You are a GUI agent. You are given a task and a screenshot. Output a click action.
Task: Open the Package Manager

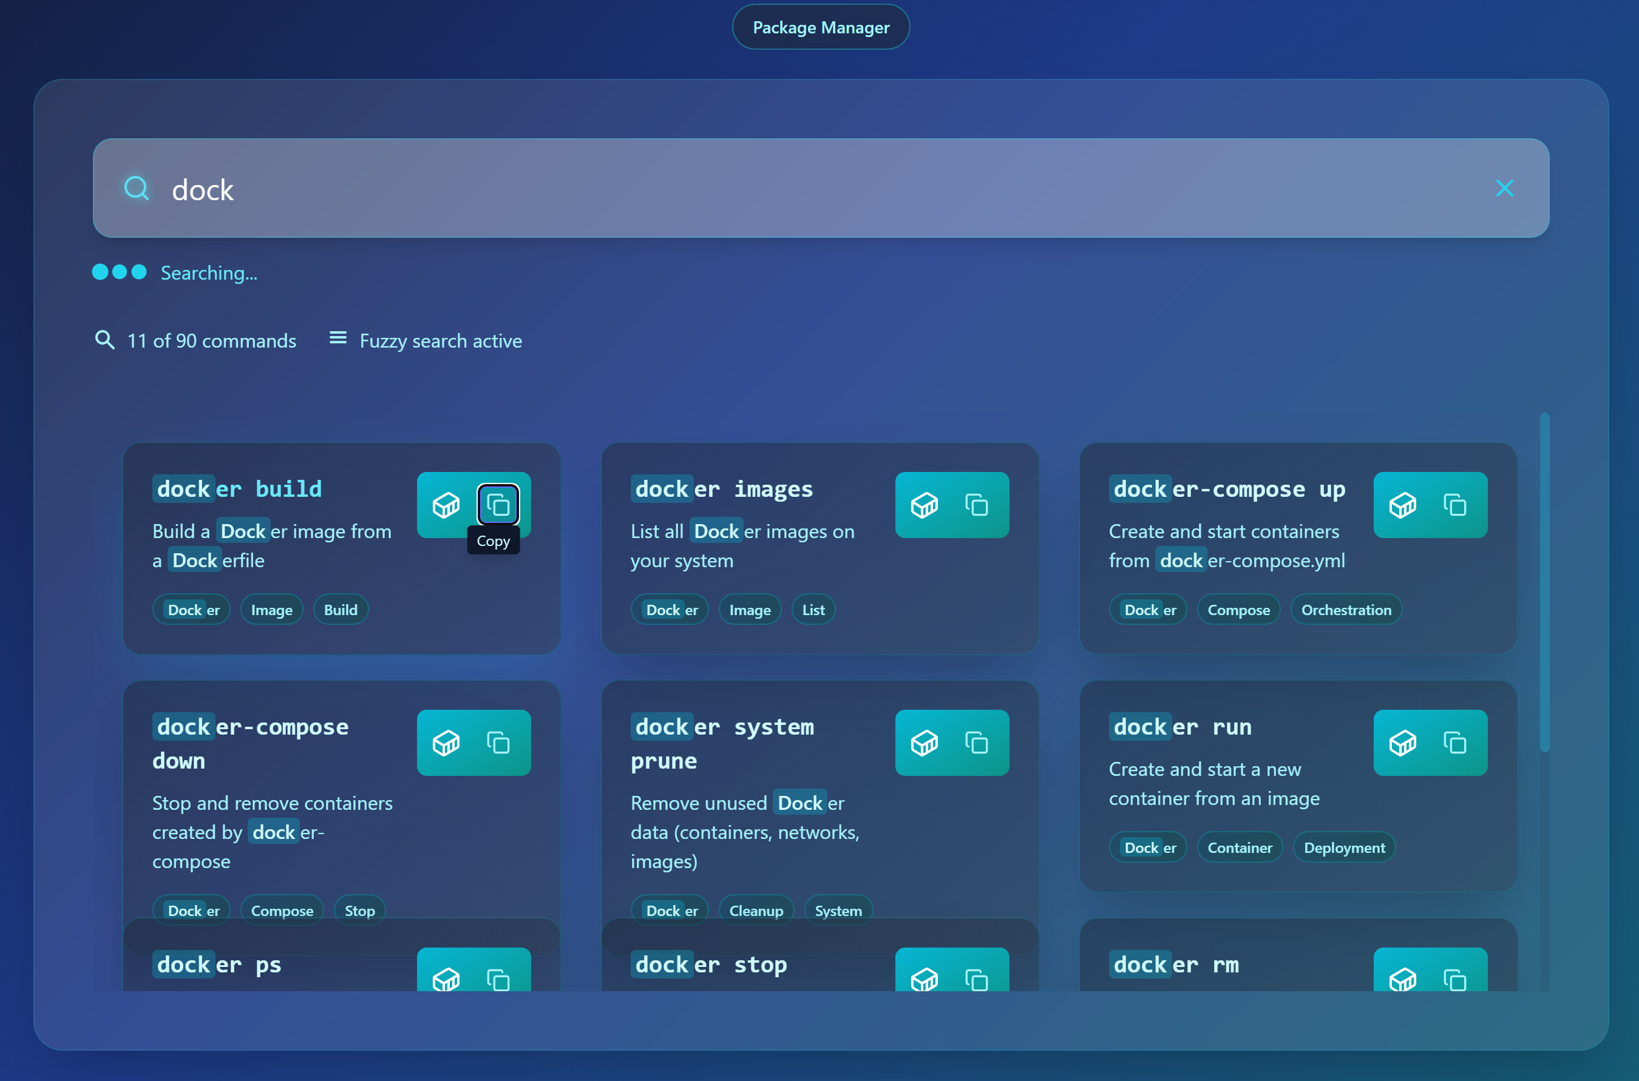coord(820,27)
